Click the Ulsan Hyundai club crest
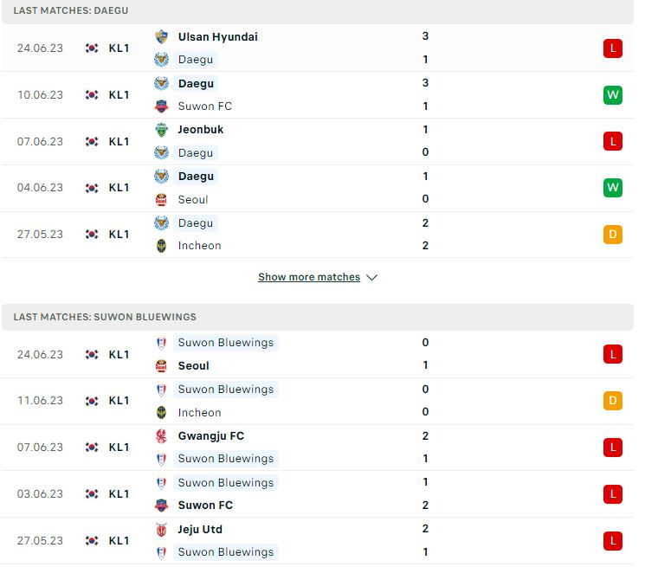 point(161,37)
